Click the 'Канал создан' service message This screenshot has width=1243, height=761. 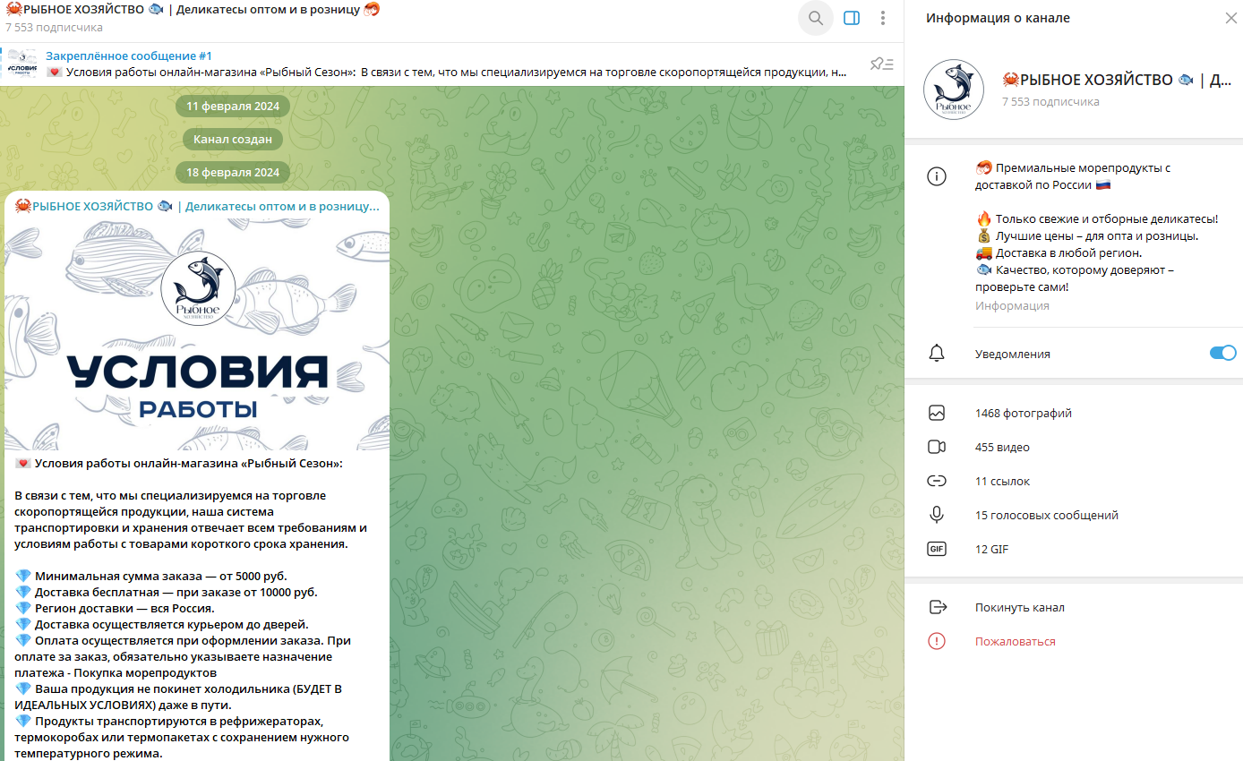(233, 139)
